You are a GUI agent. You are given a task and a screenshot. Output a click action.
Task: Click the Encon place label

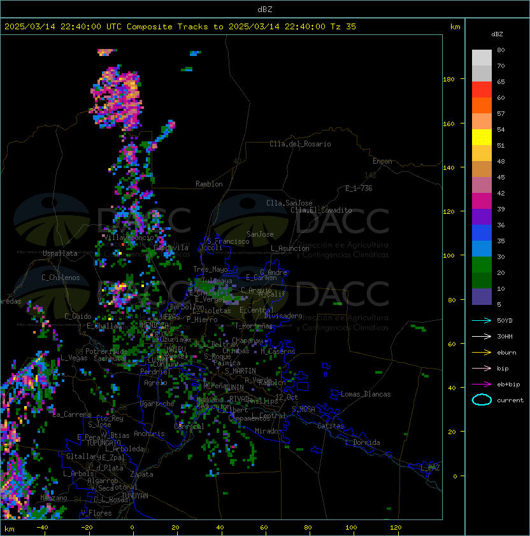pos(382,161)
